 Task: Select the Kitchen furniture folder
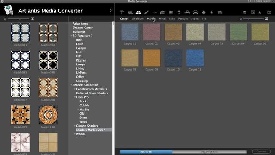(81, 60)
